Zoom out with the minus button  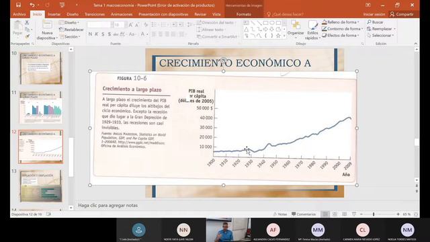[361, 214]
